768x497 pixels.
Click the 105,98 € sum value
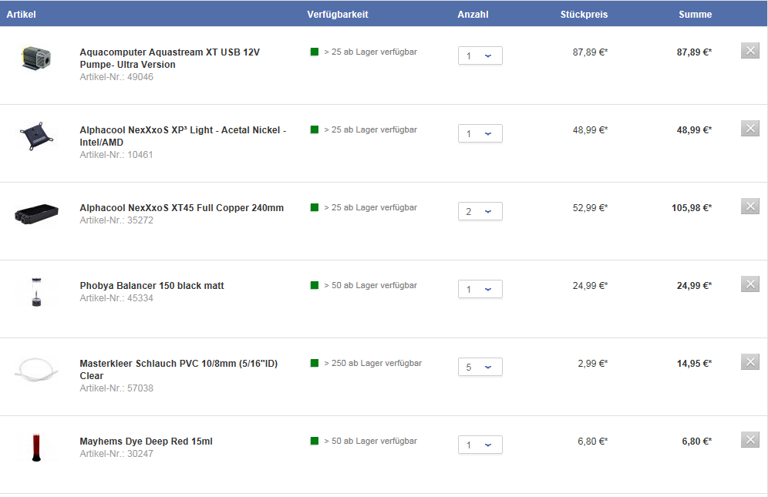(692, 207)
